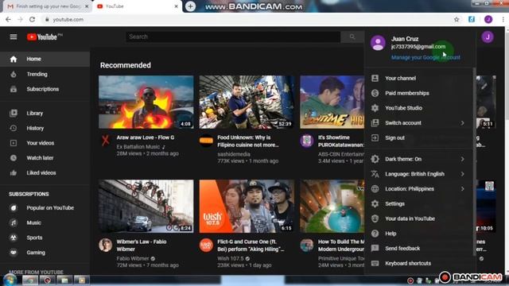
Task: Open Flict-G and Curse One video title
Action: point(251,245)
